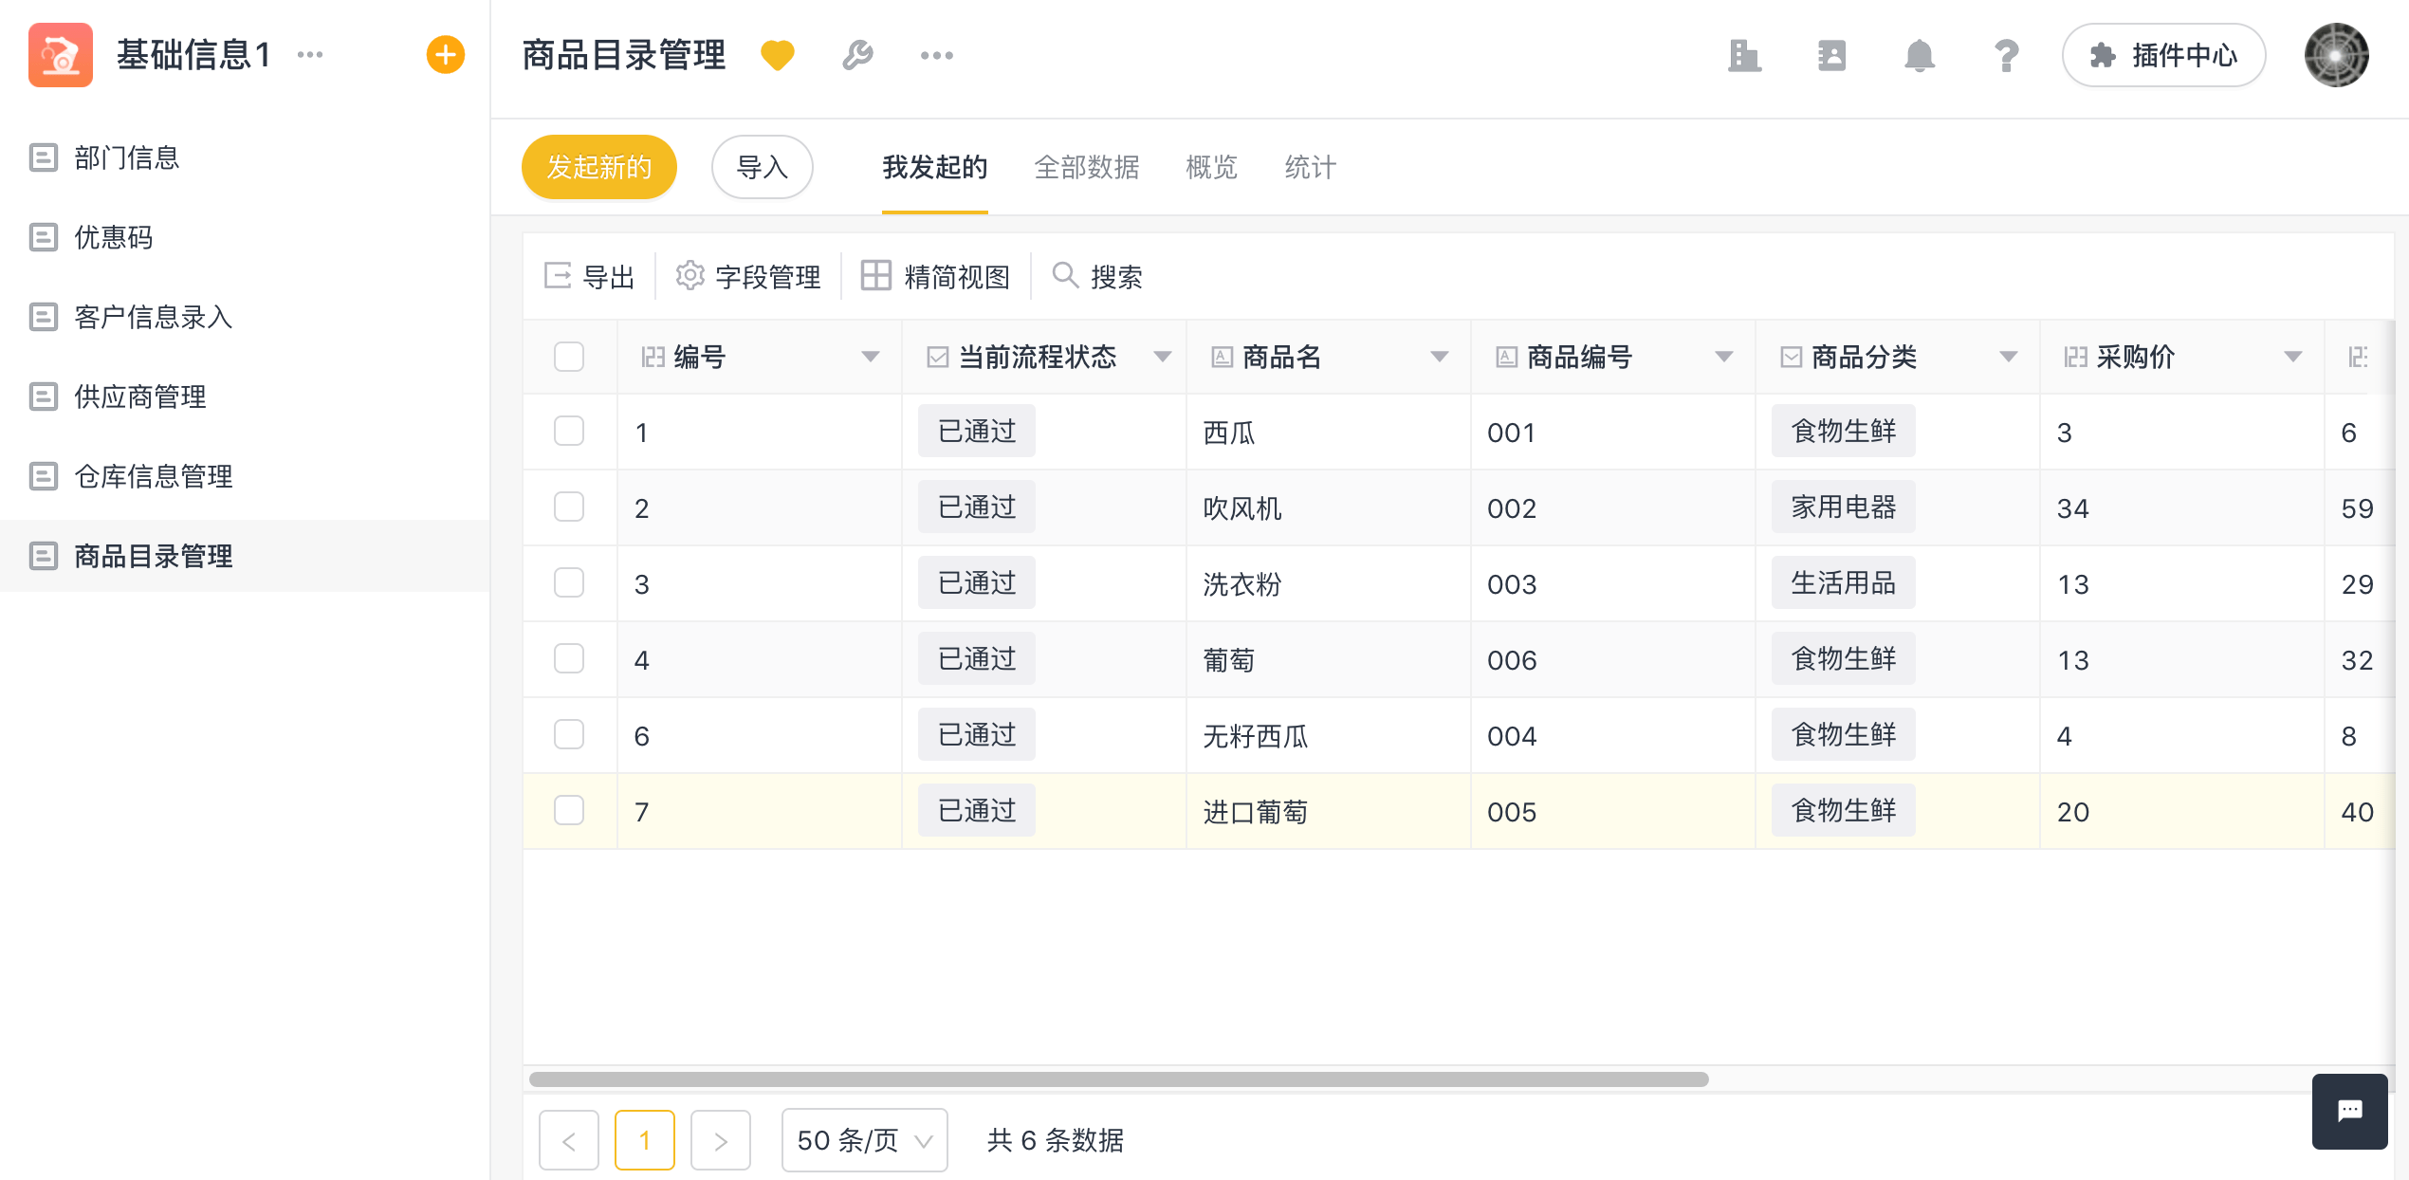Click the orange plus add icon
This screenshot has height=1180, width=2409.
coord(445,55)
